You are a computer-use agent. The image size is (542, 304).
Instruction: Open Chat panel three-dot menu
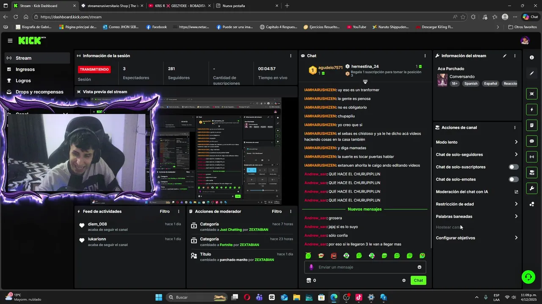425,56
